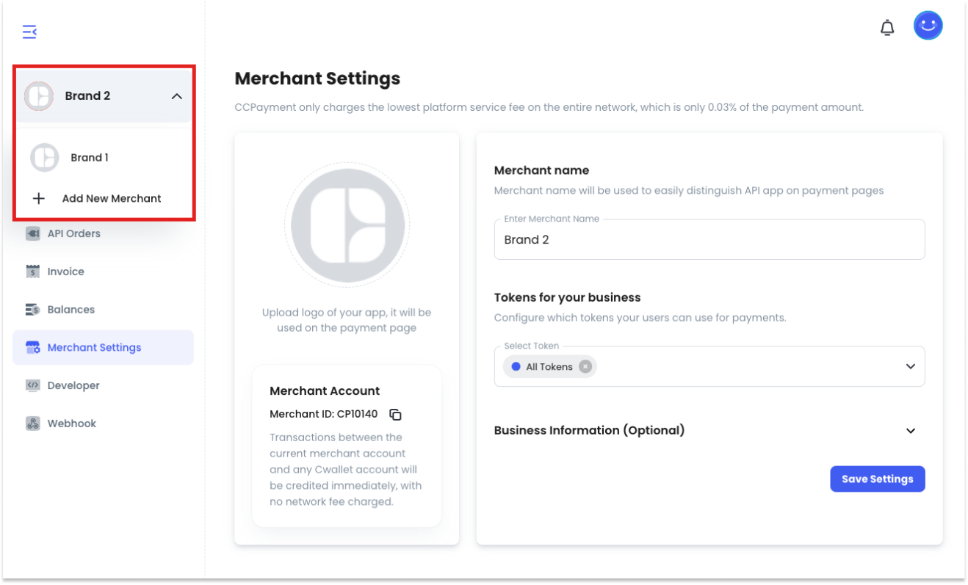968x585 pixels.
Task: Open notifications with the bell icon
Action: (x=887, y=28)
